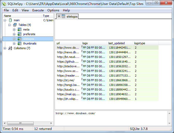Select the https://github row url cell
Viewport: 174px width, 133px height.
[x=68, y=62]
